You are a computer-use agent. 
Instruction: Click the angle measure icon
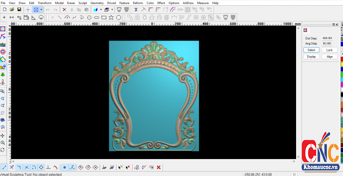33,17
